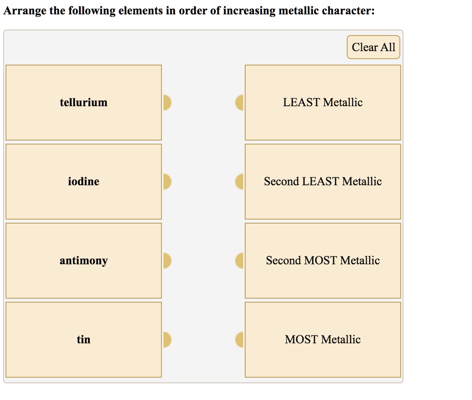The image size is (472, 400).
Task: Select the MOST Metallic target slot
Action: (x=323, y=340)
